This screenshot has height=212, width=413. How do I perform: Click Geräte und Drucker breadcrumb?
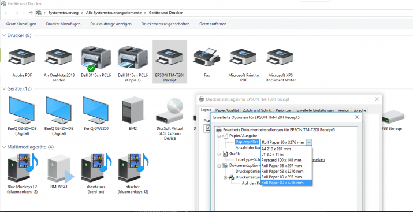point(166,13)
